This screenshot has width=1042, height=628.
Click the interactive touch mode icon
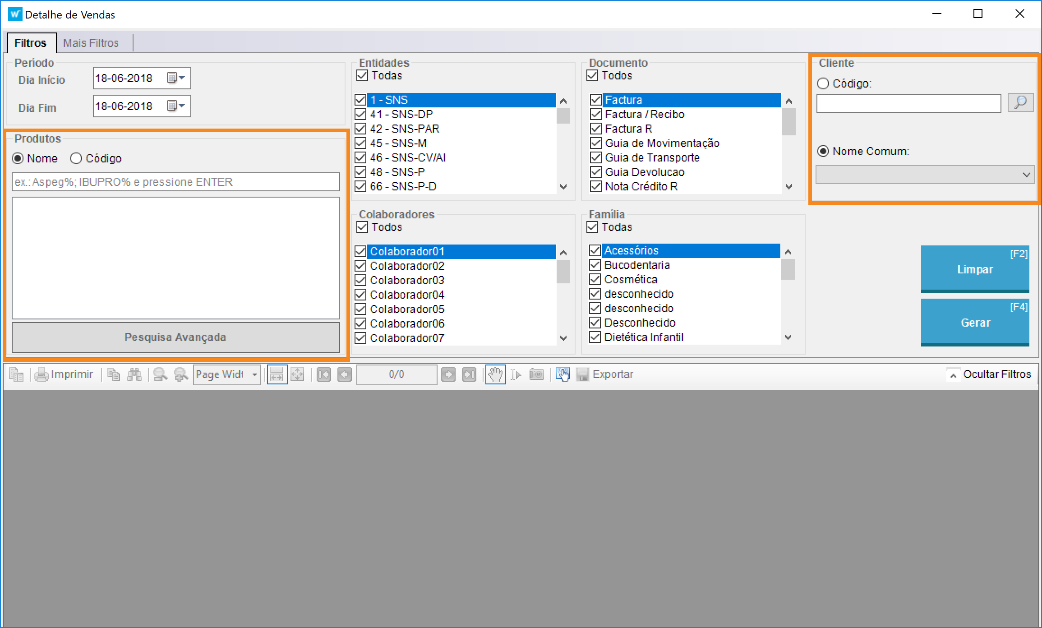562,374
